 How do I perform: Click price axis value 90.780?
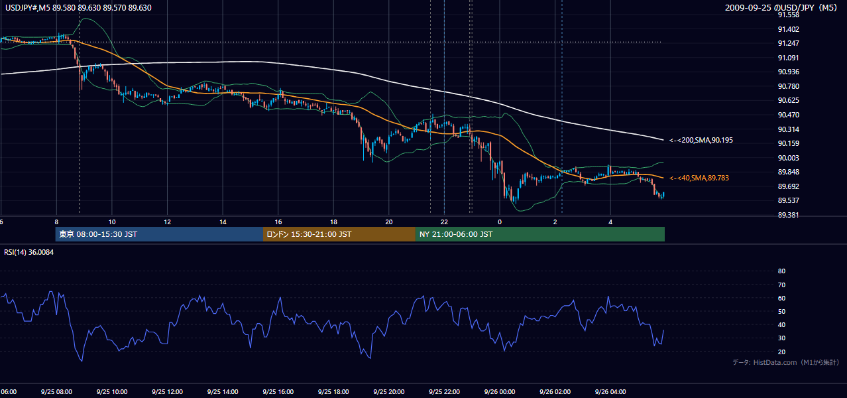coord(789,86)
